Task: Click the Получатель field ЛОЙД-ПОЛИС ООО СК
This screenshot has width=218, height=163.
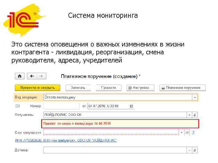Action: (115, 115)
